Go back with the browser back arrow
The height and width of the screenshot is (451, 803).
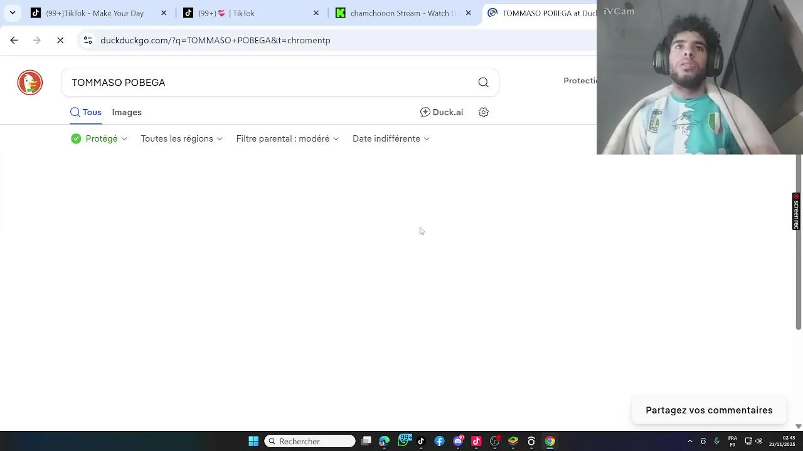[14, 40]
